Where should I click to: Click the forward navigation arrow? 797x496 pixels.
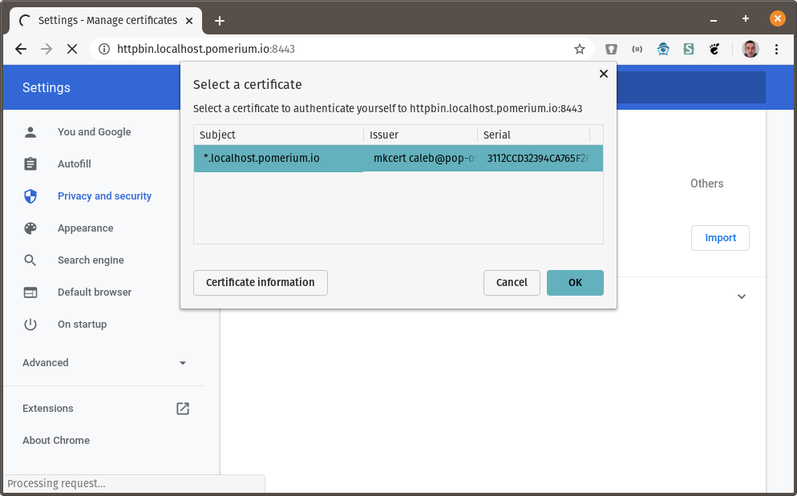point(47,49)
